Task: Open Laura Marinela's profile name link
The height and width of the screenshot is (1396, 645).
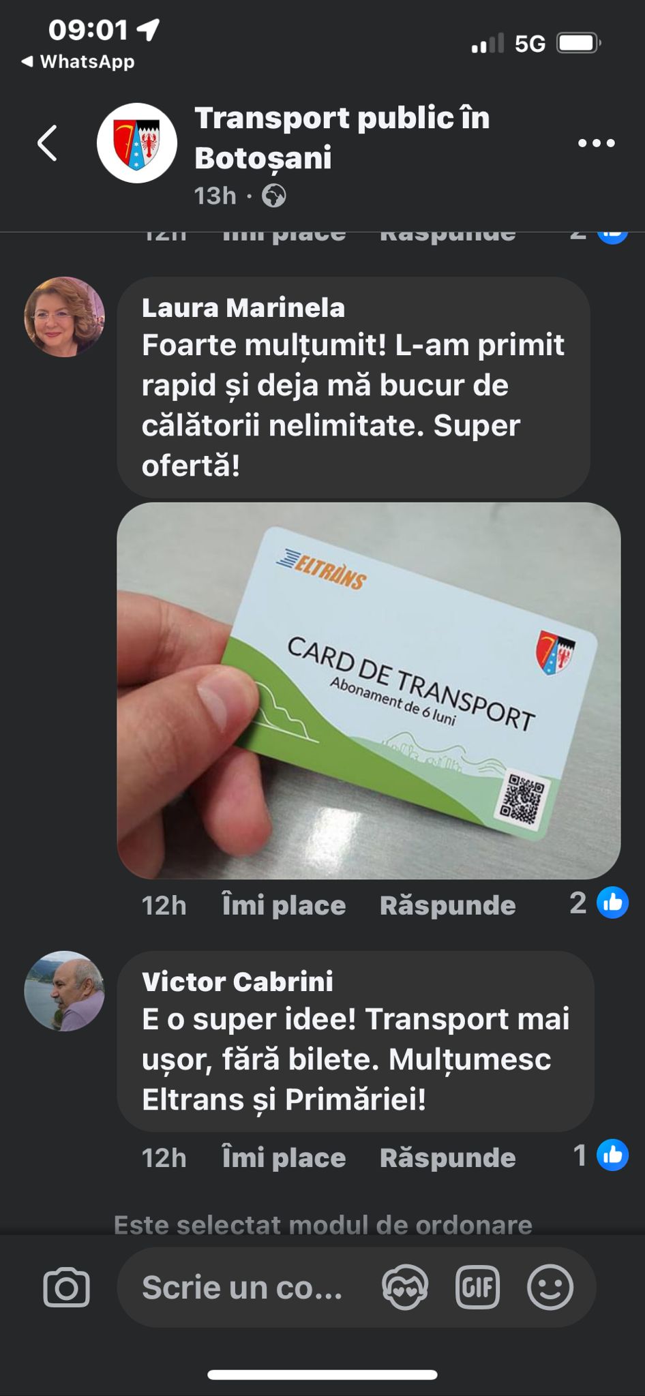Action: tap(243, 308)
